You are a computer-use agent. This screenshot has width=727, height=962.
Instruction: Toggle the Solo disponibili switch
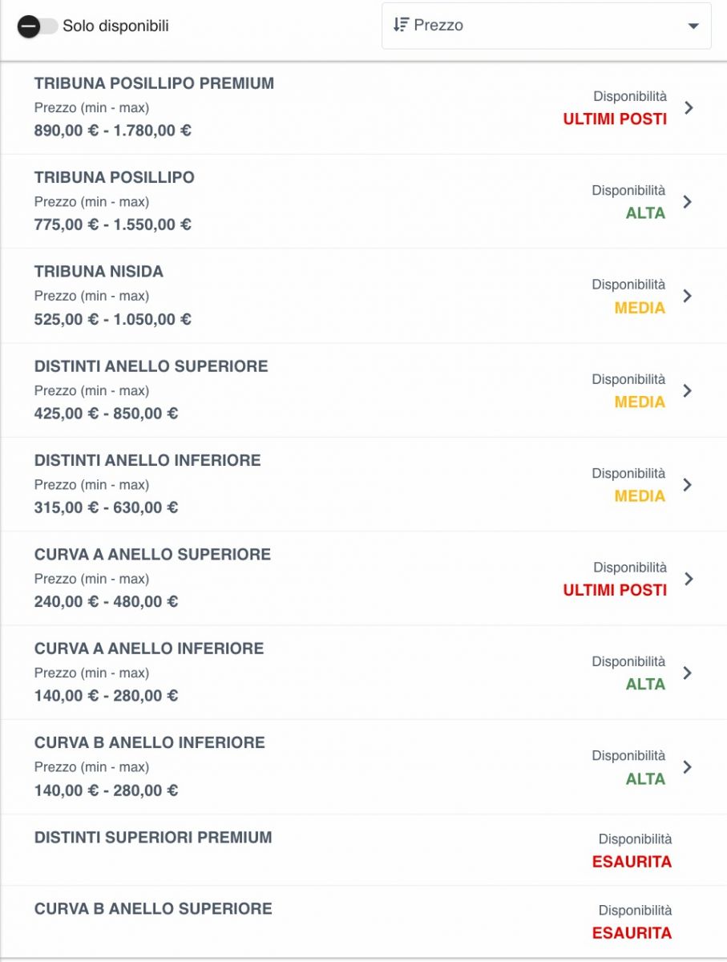[x=37, y=26]
